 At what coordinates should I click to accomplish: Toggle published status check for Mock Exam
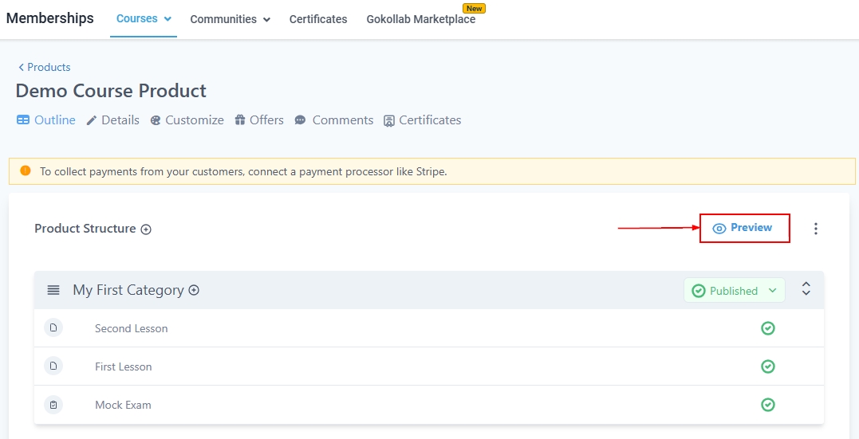pyautogui.click(x=767, y=405)
